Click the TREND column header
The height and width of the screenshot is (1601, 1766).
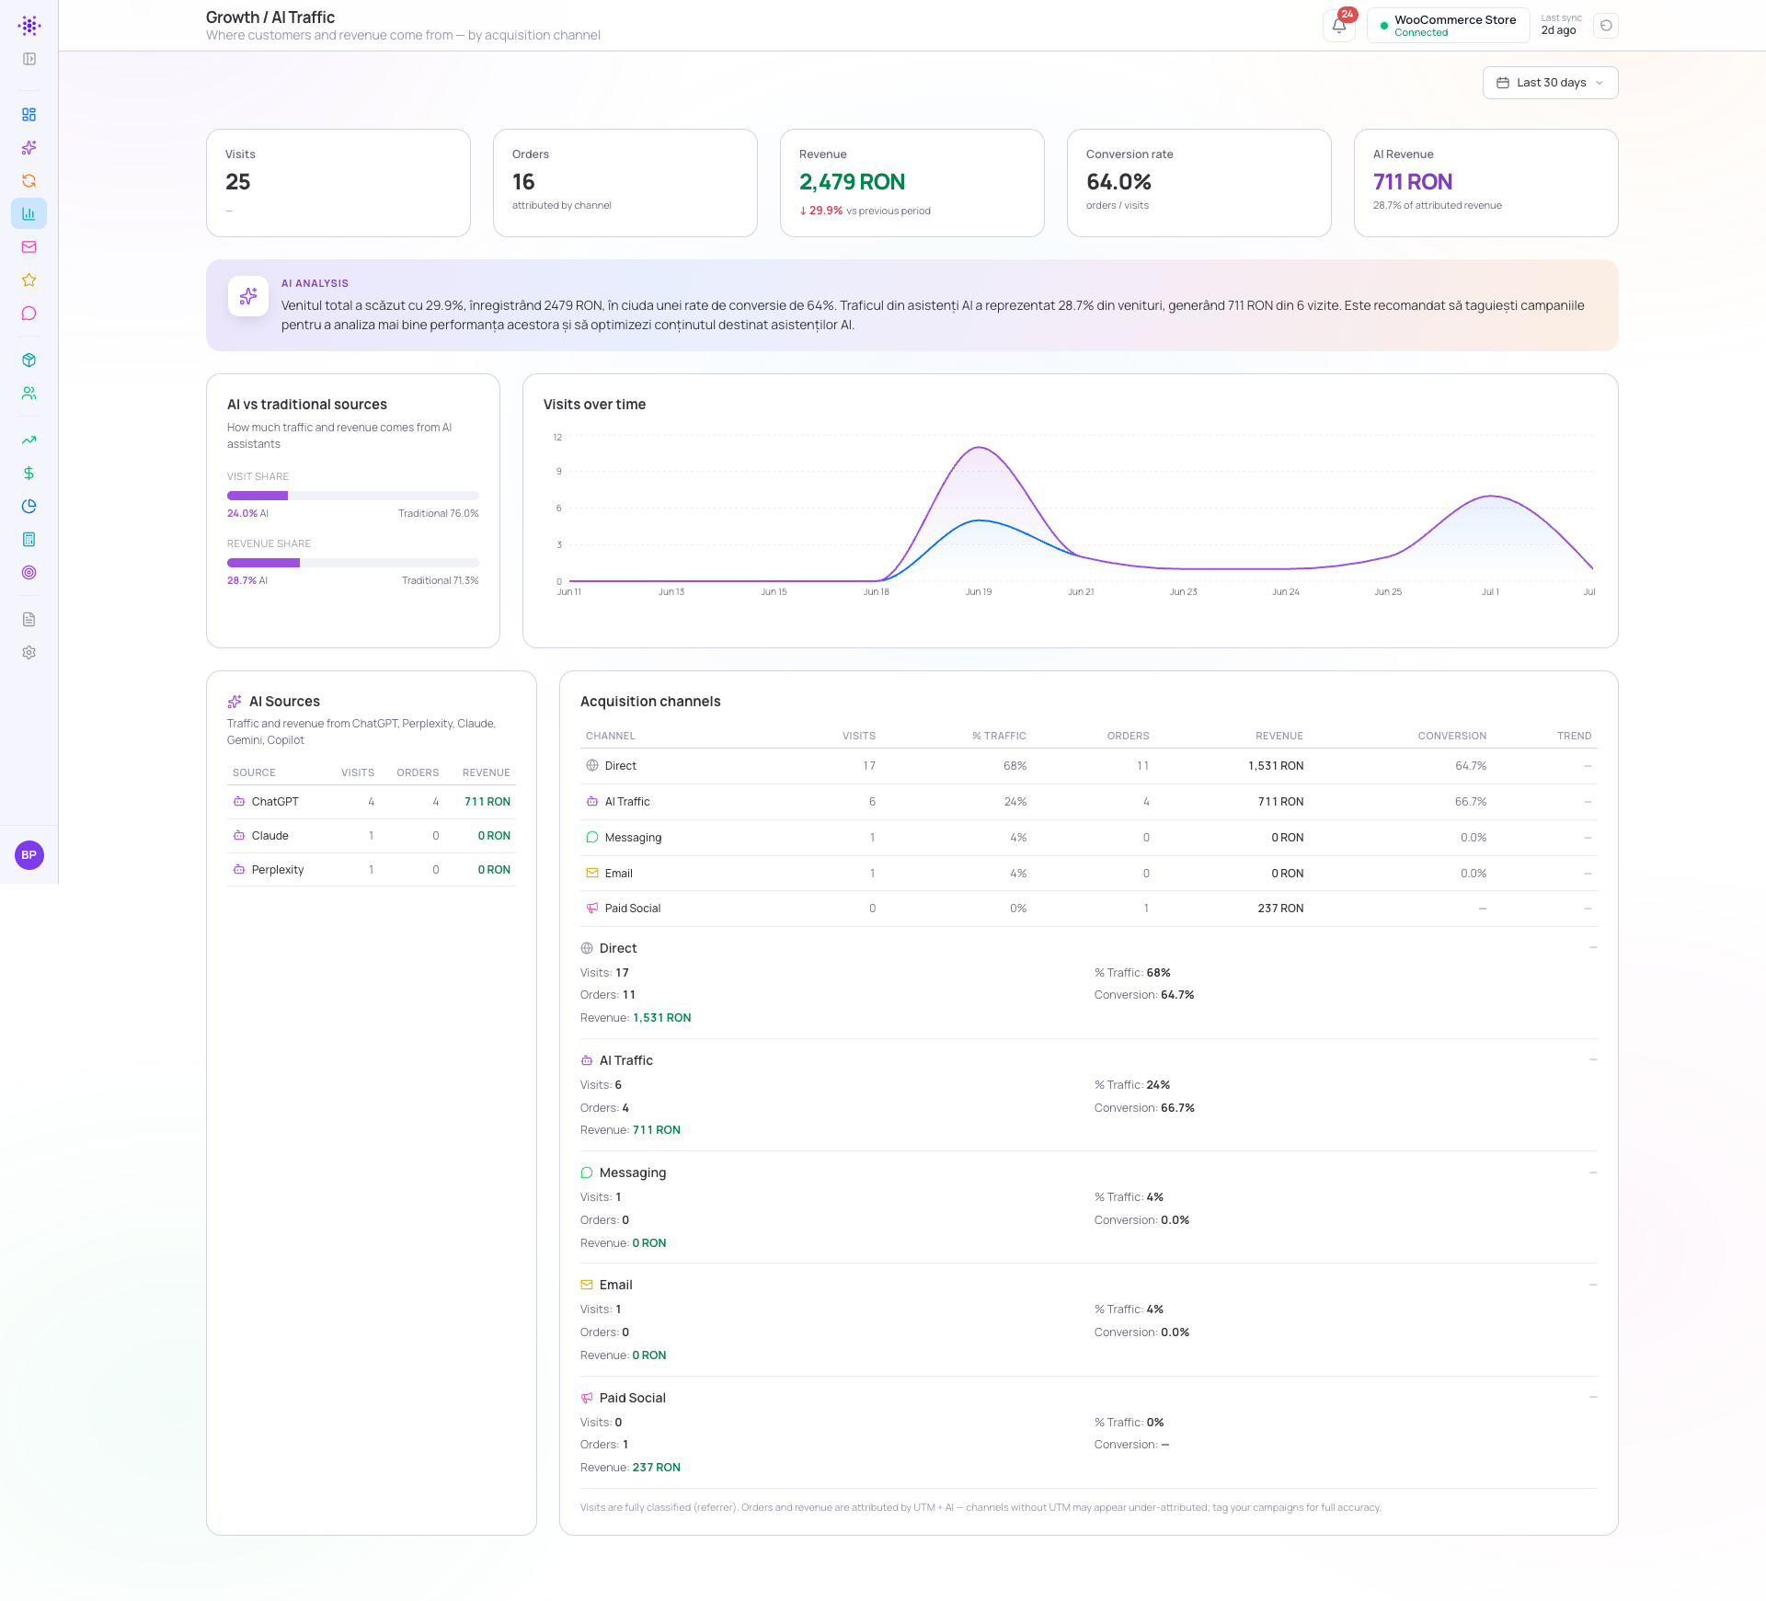pyautogui.click(x=1574, y=737)
